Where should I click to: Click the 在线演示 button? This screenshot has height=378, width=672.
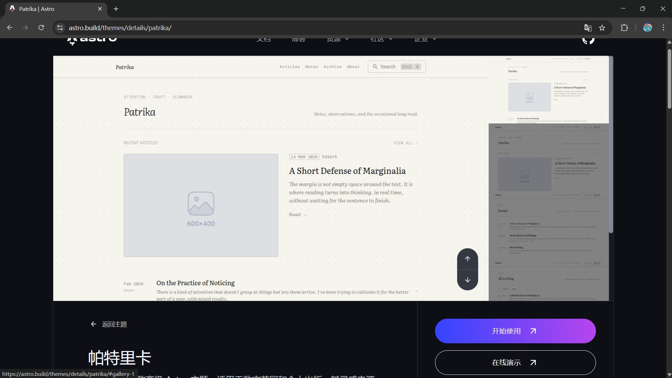[515, 363]
